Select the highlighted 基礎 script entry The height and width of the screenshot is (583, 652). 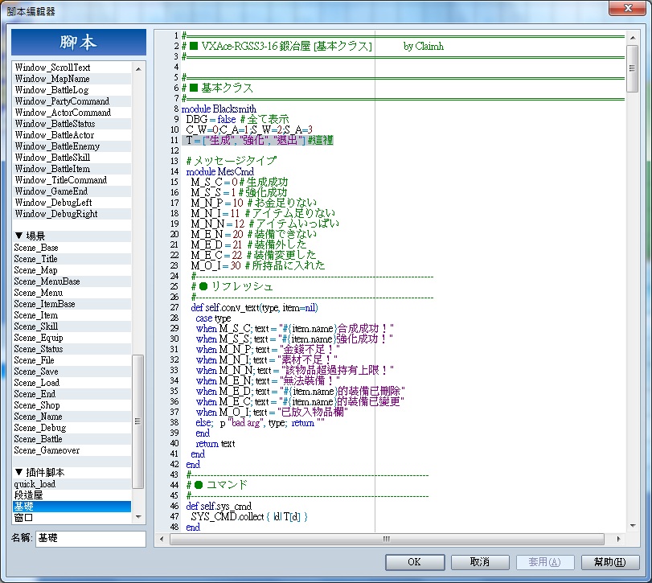(x=72, y=507)
